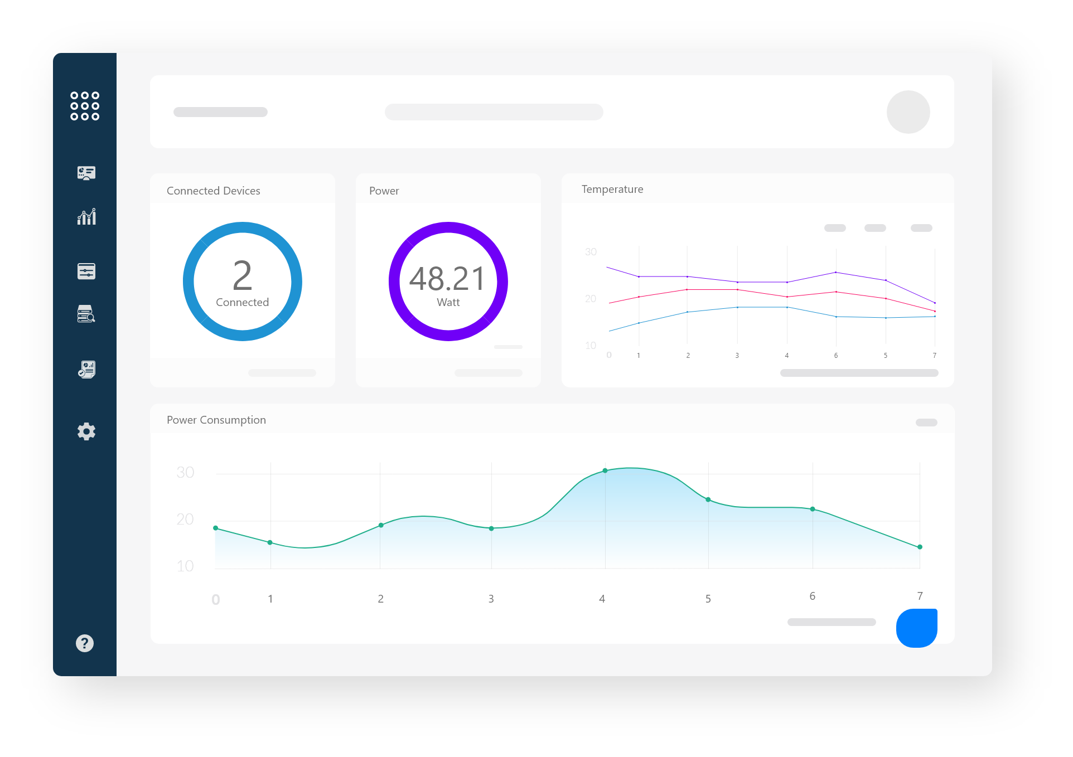This screenshot has width=1073, height=757.
Task: Open the dashboard monitor icon in sidebar
Action: [x=86, y=173]
